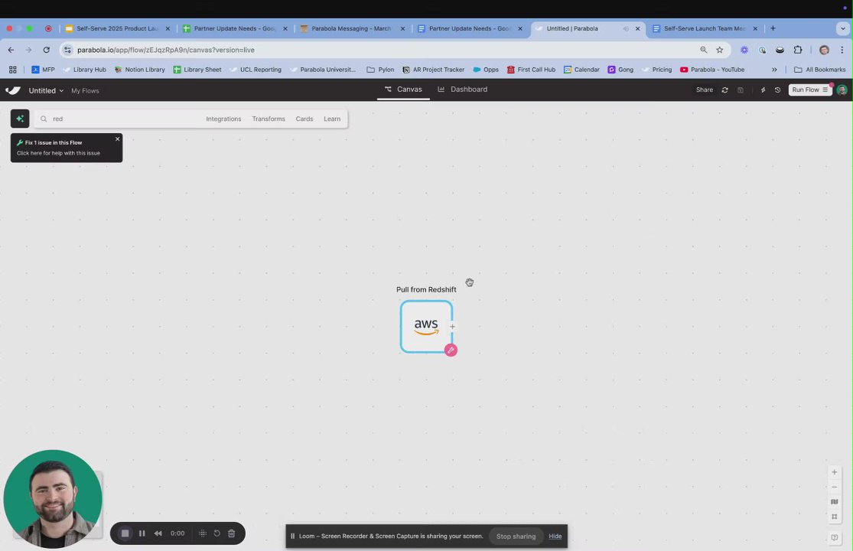Open the help chat icon at bottom right

click(834, 537)
